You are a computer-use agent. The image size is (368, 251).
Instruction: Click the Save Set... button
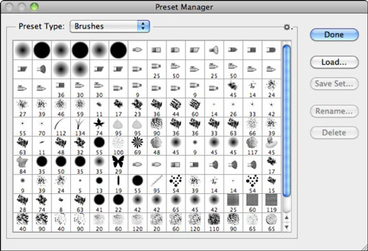(x=334, y=84)
